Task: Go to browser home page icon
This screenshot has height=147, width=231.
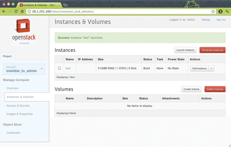Action: point(22,12)
